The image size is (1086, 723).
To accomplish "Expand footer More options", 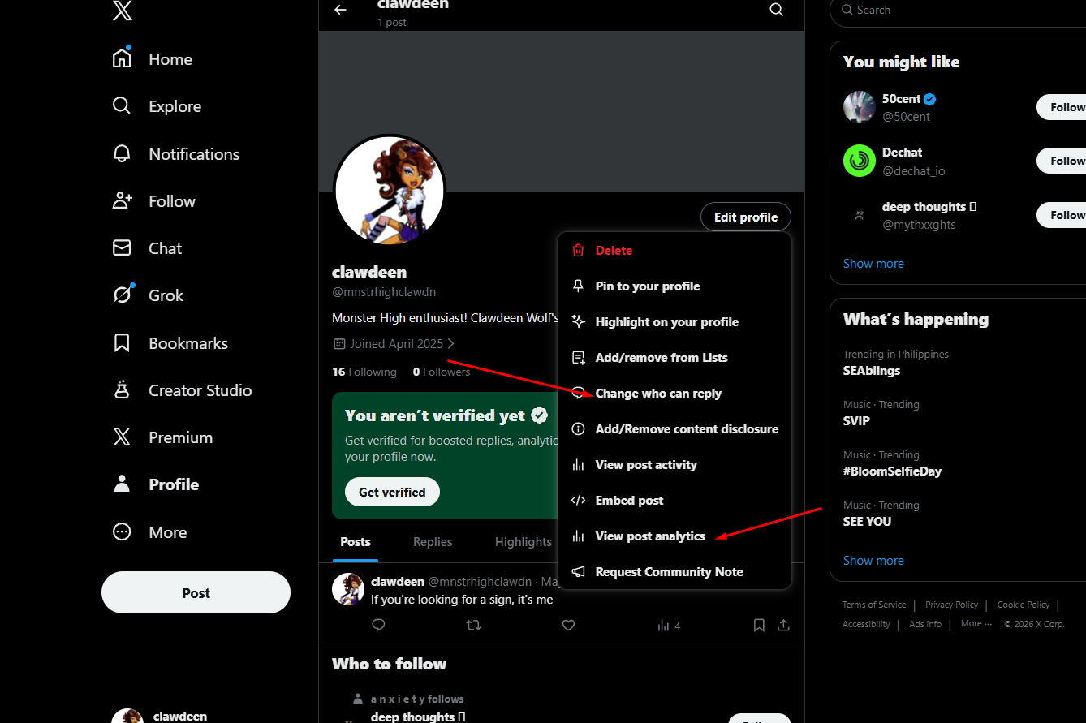I will click(x=976, y=624).
